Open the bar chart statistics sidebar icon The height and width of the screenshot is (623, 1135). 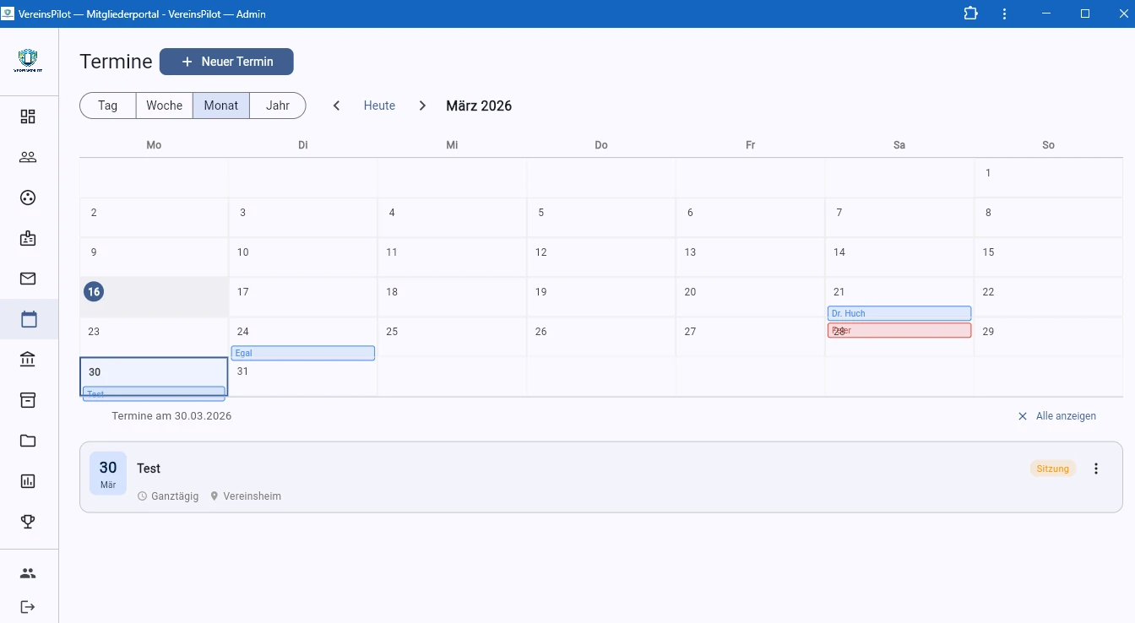(x=28, y=481)
